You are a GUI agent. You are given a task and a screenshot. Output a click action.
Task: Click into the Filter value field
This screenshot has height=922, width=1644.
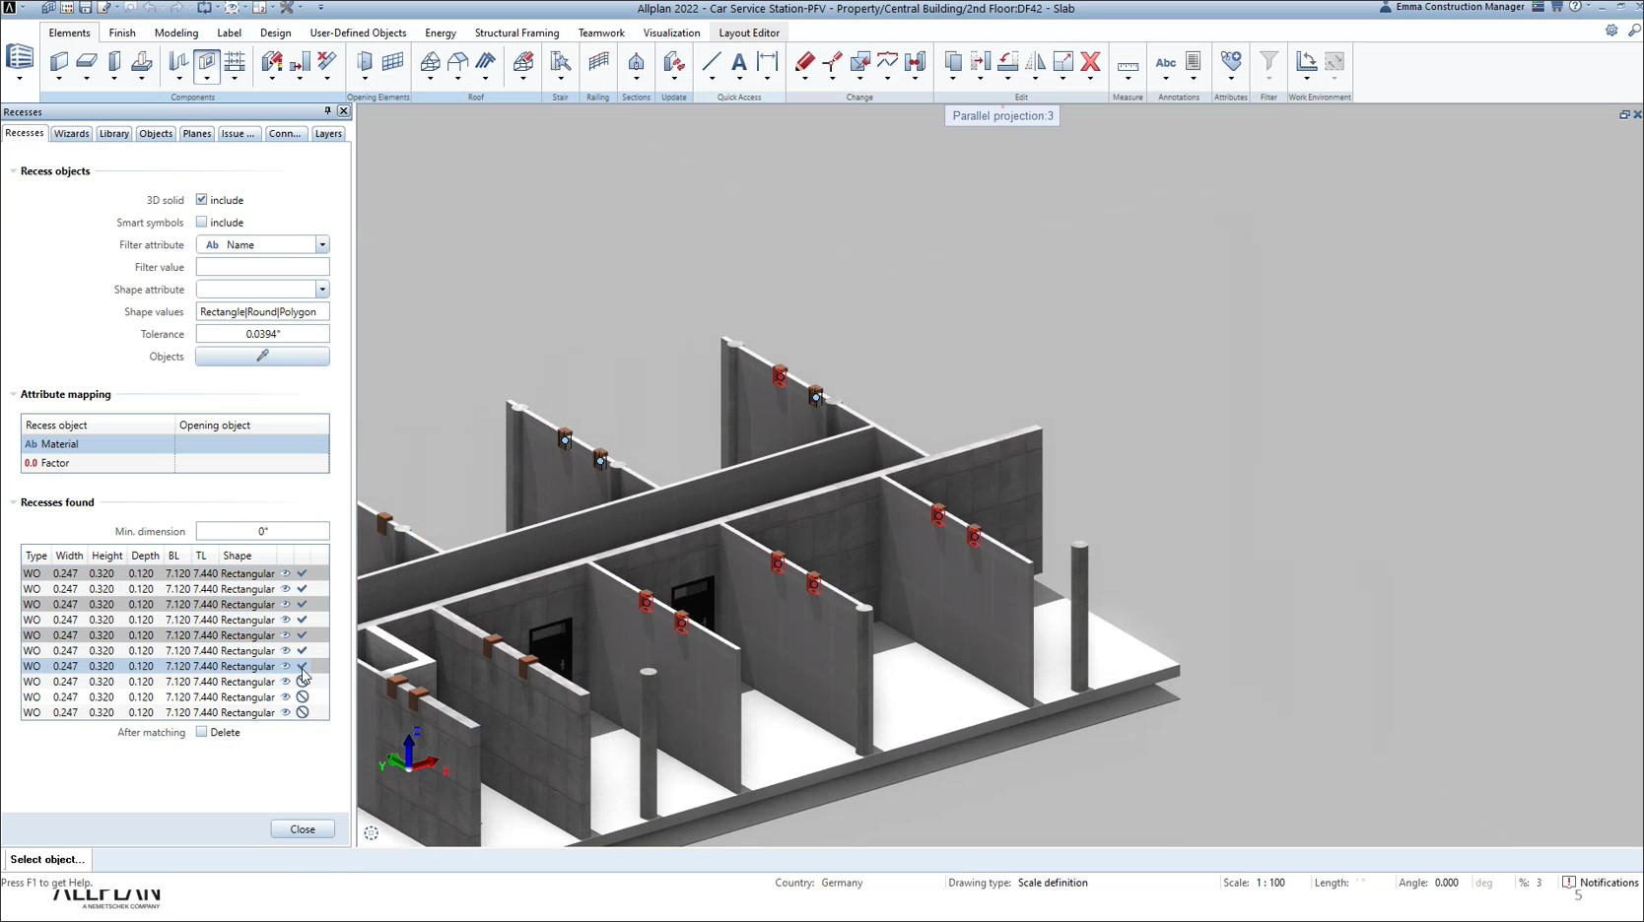click(262, 267)
